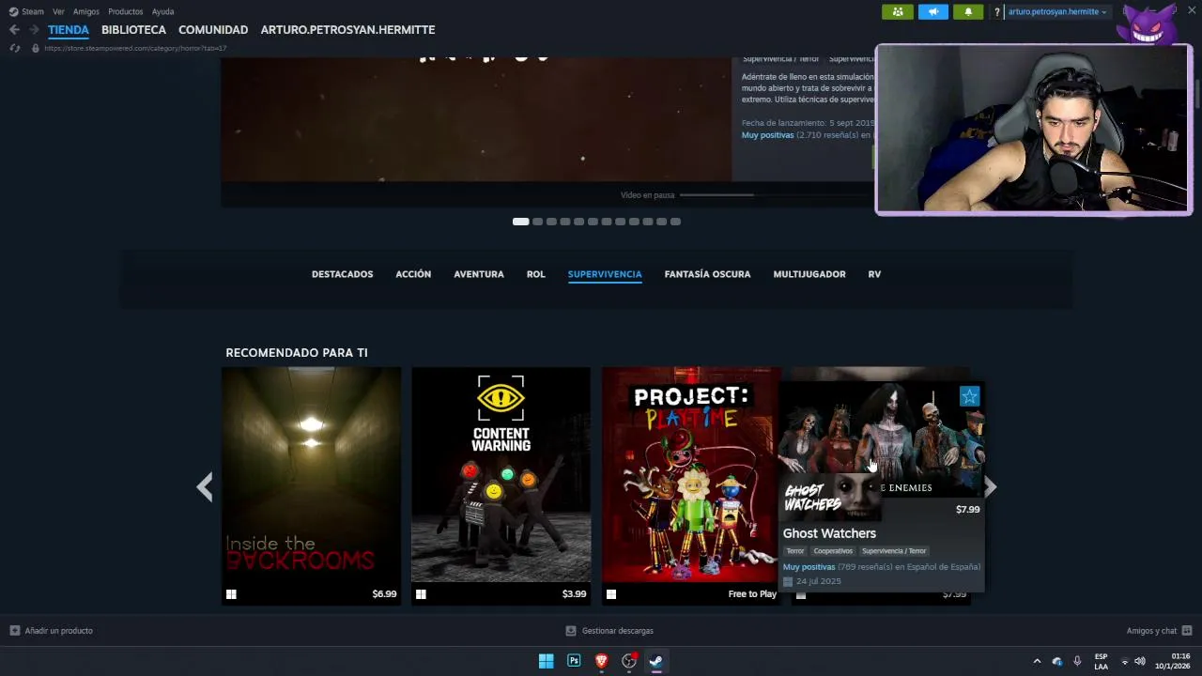Screen dimensions: 1202x676
Task: Click the store URL address text
Action: click(135, 48)
